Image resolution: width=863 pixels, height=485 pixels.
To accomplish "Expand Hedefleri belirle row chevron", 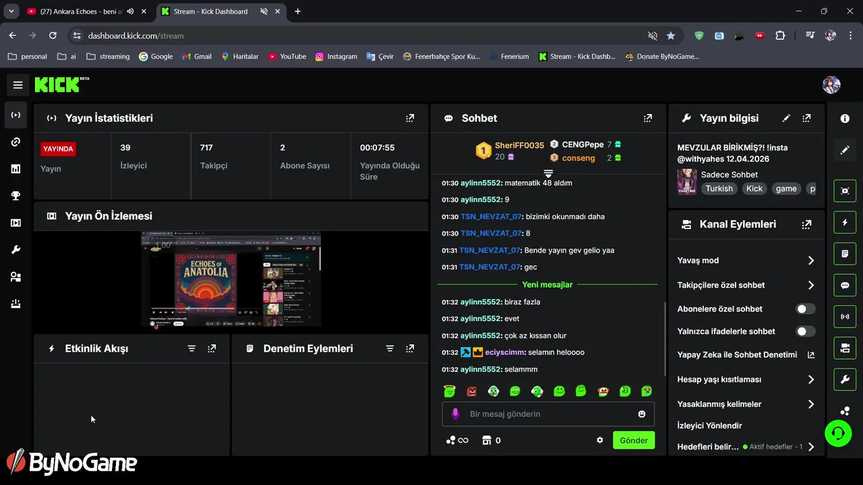I will [x=810, y=447].
